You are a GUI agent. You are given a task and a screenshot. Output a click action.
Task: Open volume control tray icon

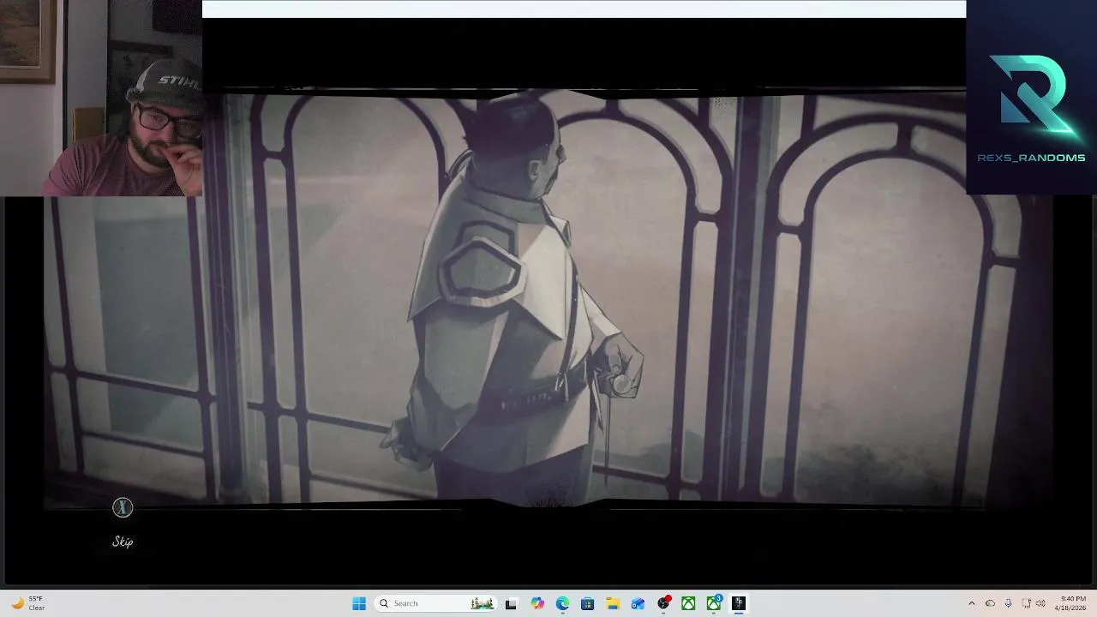1040,603
